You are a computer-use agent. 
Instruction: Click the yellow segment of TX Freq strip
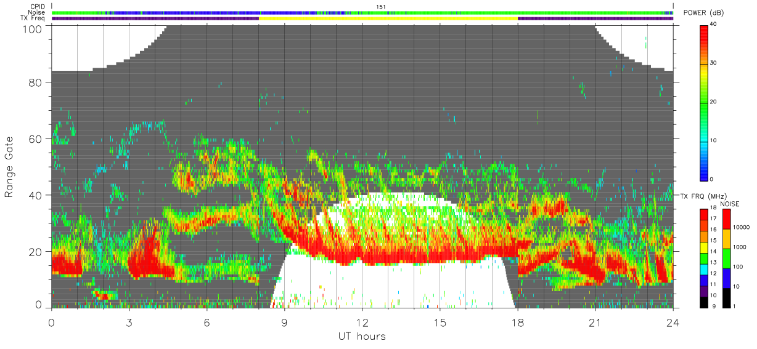tap(388, 18)
